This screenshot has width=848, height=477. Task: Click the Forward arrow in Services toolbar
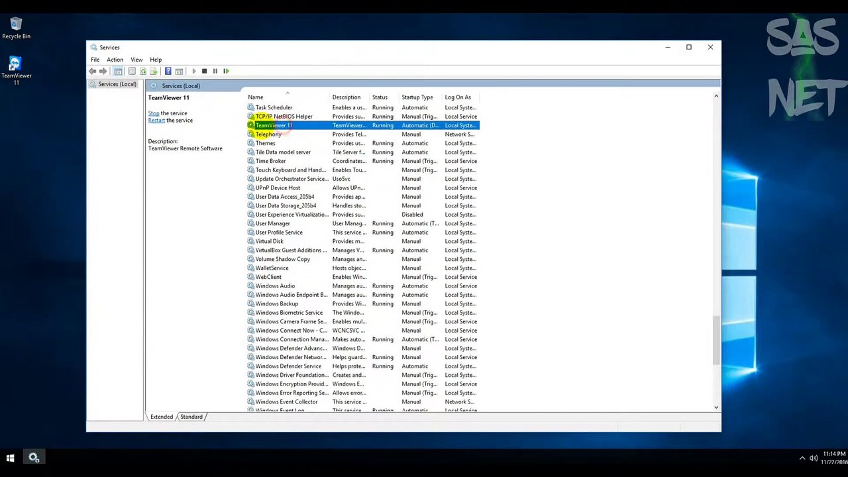point(103,71)
